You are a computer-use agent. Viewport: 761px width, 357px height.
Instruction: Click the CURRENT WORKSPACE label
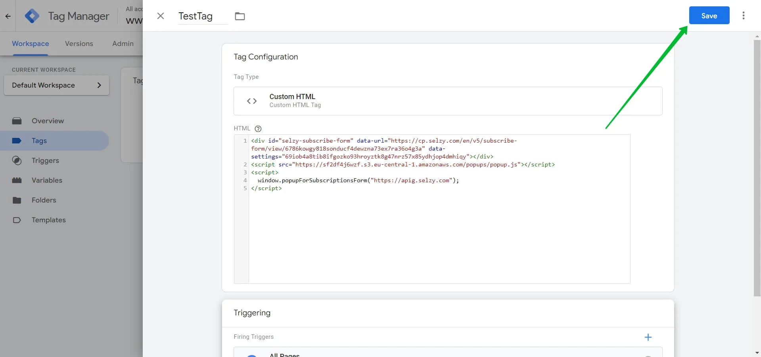(x=44, y=70)
